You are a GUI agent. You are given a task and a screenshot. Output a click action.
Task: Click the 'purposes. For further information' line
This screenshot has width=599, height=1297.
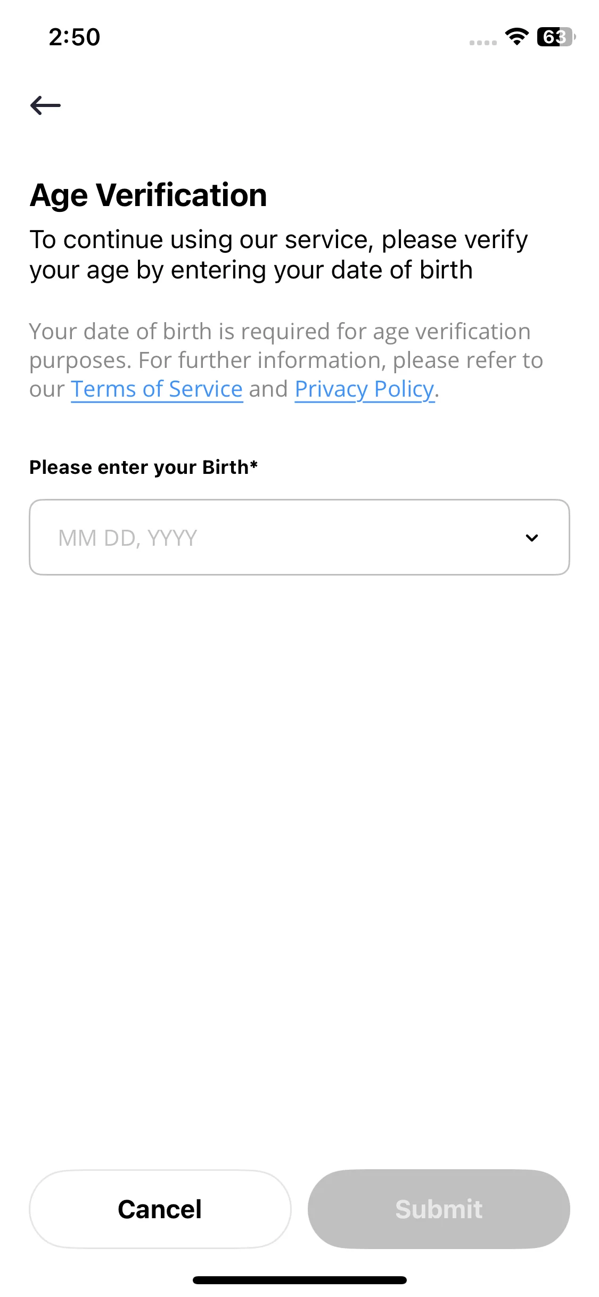pos(286,360)
